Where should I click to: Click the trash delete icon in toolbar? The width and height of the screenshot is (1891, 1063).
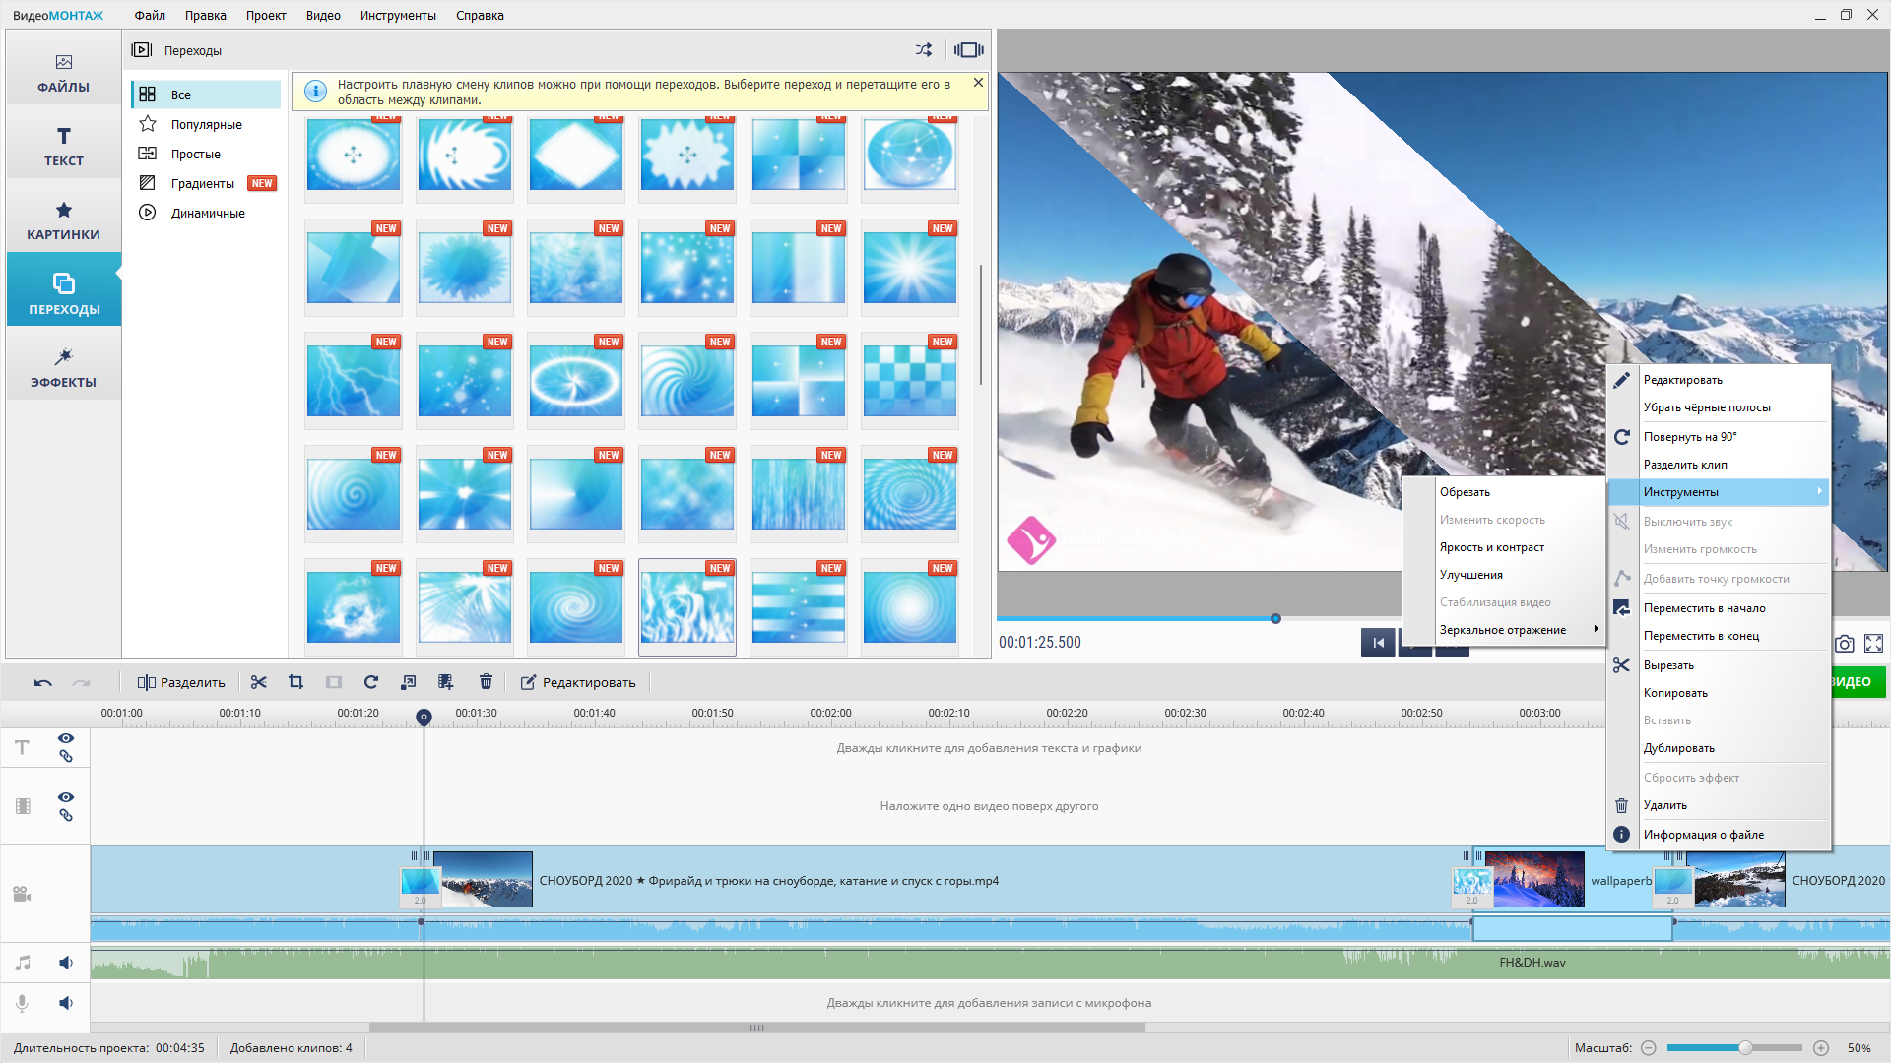pyautogui.click(x=486, y=682)
